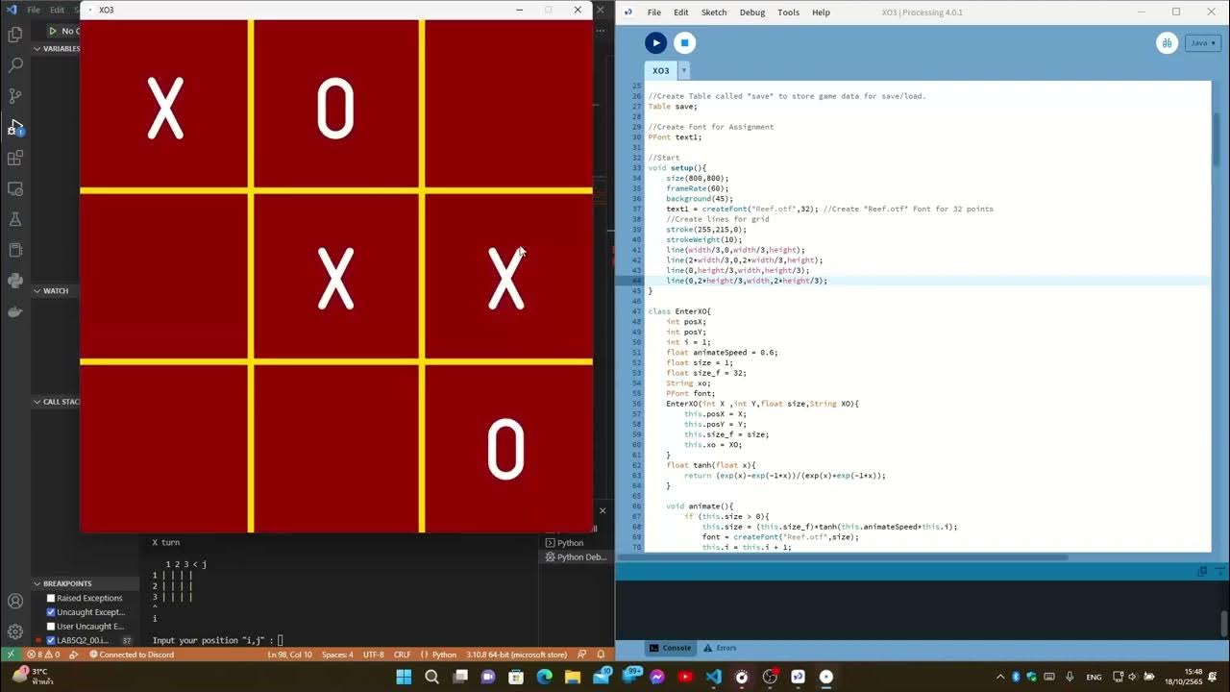The height and width of the screenshot is (692, 1230).
Task: Click the Processing console vertical scrollbar
Action: tap(1223, 623)
